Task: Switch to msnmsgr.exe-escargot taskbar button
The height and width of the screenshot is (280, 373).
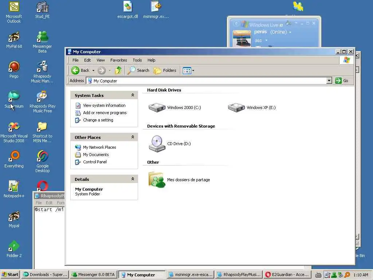Action: (191, 275)
